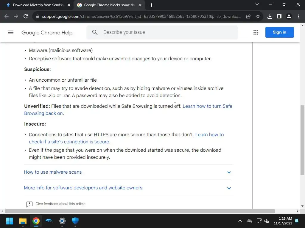Click the address bar URL
The image size is (305, 228).
[141, 17]
